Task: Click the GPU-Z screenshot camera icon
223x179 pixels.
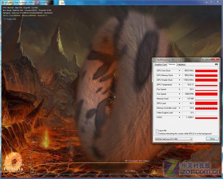Action: [x=216, y=64]
